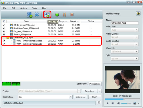The width and height of the screenshot is (143, 108).
Task: Click the file icon of Daggers_1080p.mp4
Action: [x=11, y=31]
